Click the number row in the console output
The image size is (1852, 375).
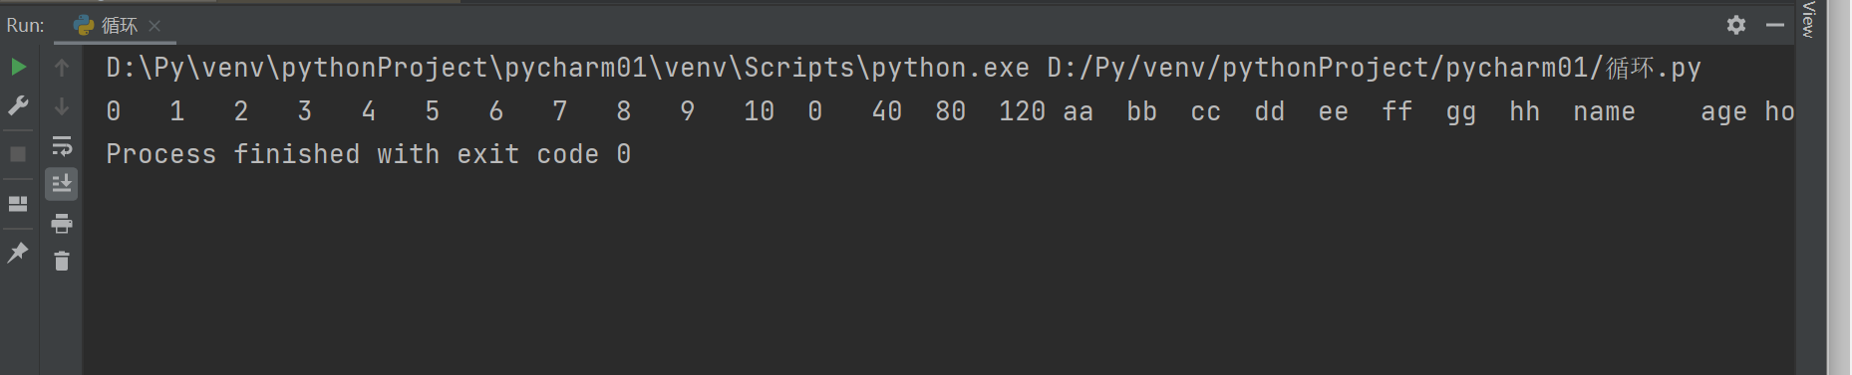(950, 111)
